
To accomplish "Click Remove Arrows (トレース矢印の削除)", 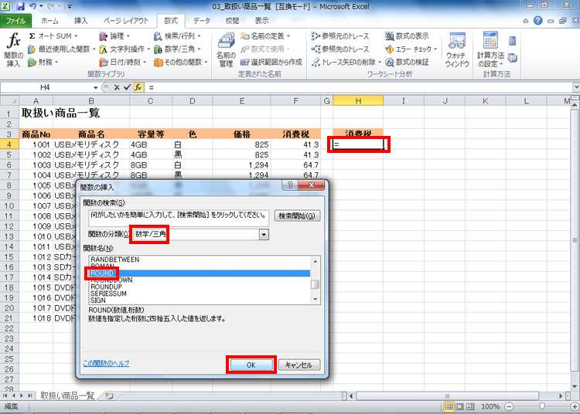I will [346, 62].
